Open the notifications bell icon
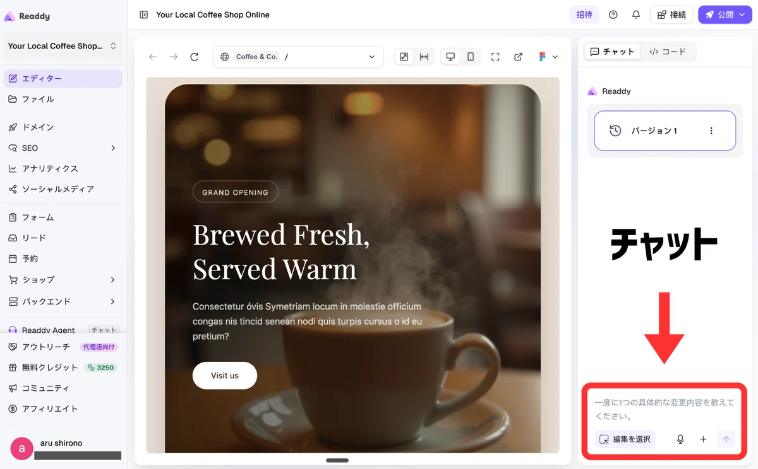The width and height of the screenshot is (758, 469). [636, 14]
